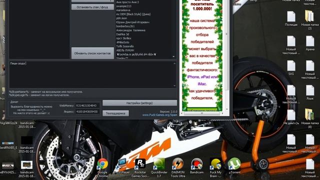Click the green button at ad bottom
Image resolution: width=320 pixels, height=180 pixels.
(x=202, y=109)
